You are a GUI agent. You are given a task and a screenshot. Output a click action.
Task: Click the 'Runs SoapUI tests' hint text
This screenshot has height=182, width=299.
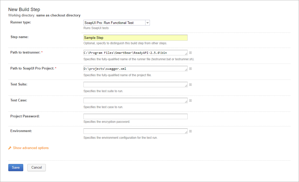[x=96, y=28]
